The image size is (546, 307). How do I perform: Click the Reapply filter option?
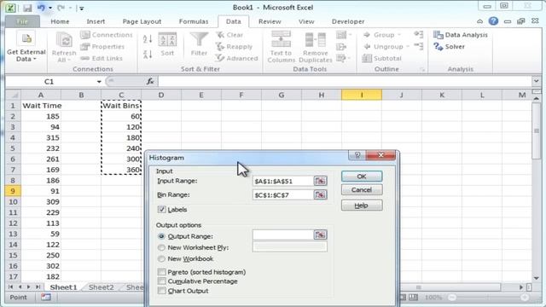click(234, 46)
